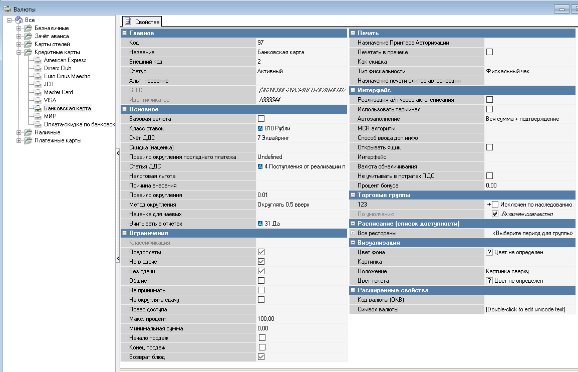Enable the Базовая валюта checkbox
Image resolution: width=578 pixels, height=372 pixels.
pos(261,119)
